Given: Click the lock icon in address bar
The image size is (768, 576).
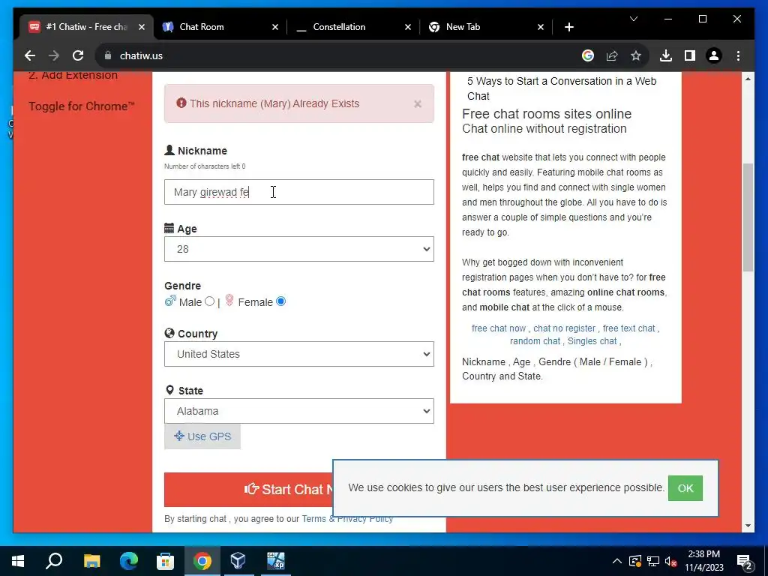Looking at the screenshot, I should point(108,55).
